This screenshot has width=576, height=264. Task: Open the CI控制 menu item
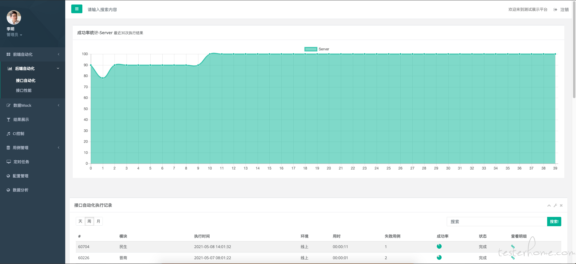click(x=18, y=133)
